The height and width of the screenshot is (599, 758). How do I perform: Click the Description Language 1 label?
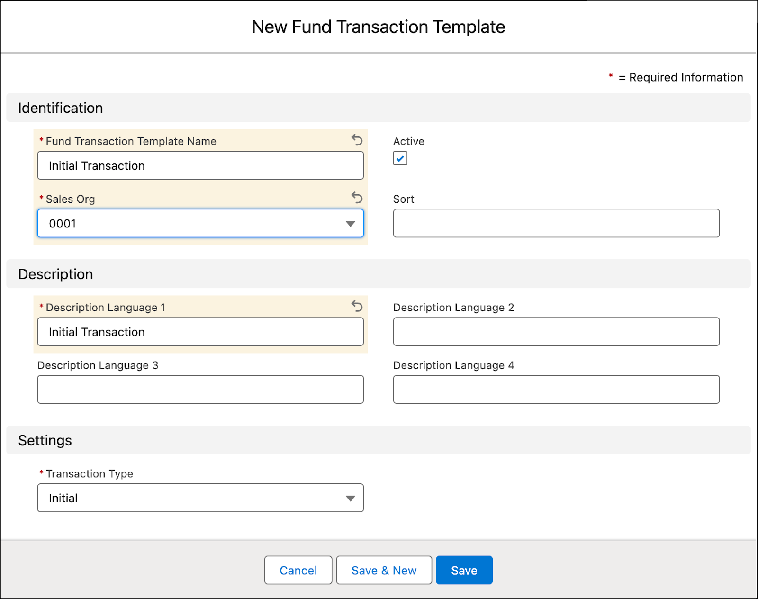(x=106, y=308)
